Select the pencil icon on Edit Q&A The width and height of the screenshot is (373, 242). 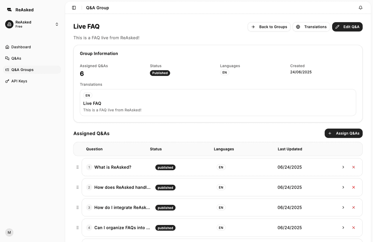pyautogui.click(x=337, y=27)
